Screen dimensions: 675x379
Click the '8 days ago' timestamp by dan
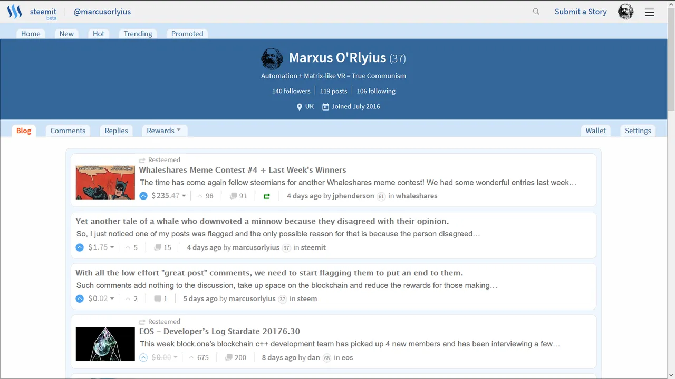click(279, 357)
